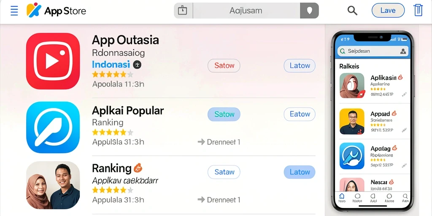
Task: Click the calendar icon beside Aajusam field
Action: click(x=183, y=11)
